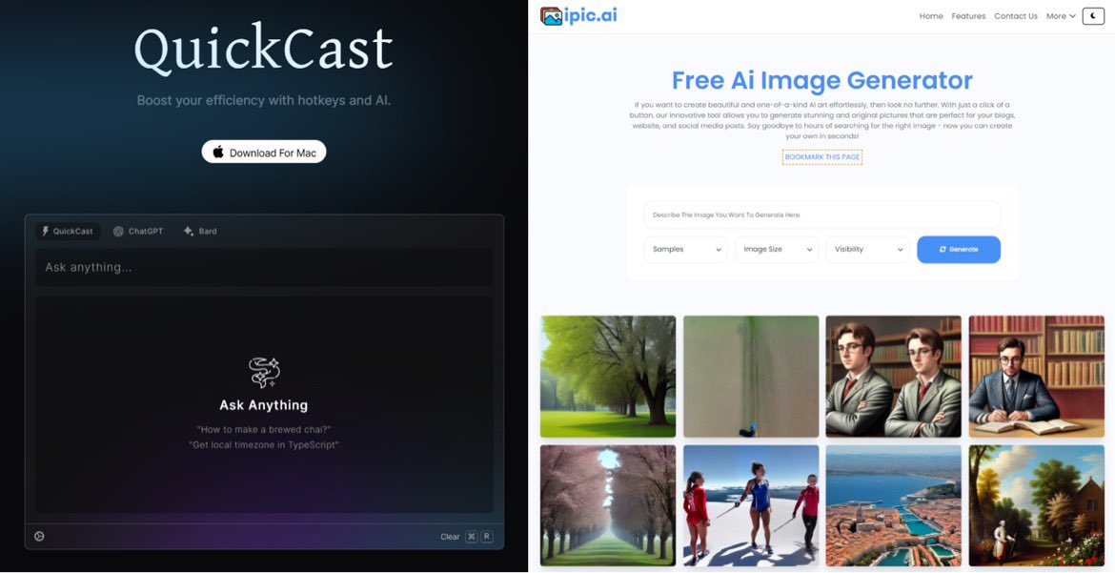Image resolution: width=1115 pixels, height=573 pixels.
Task: Click the ChatGPT logo icon
Action: point(118,232)
